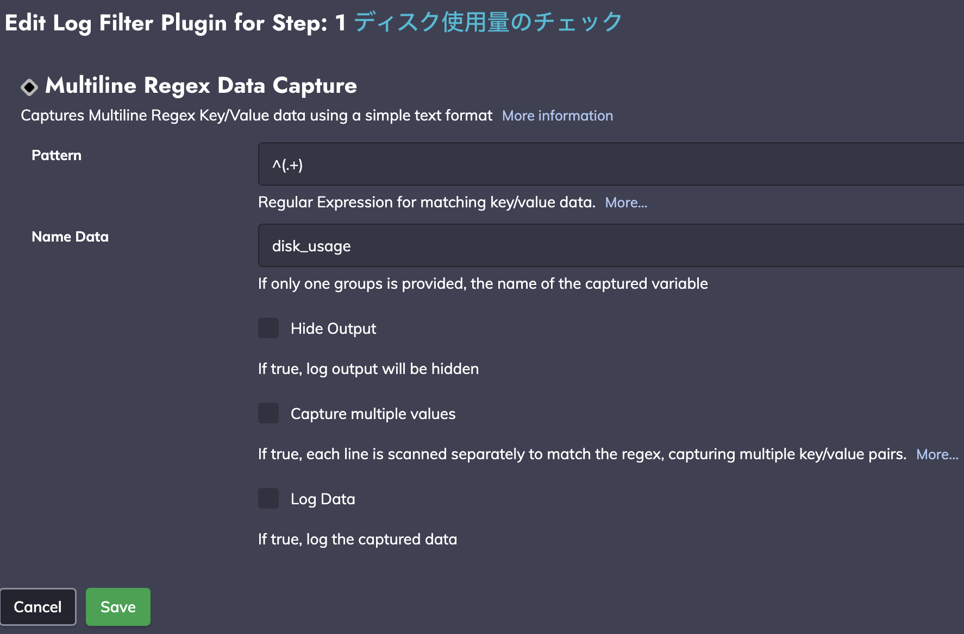This screenshot has width=964, height=634.
Task: Click the Edit Log Filter Plugin title
Action: coord(175,23)
